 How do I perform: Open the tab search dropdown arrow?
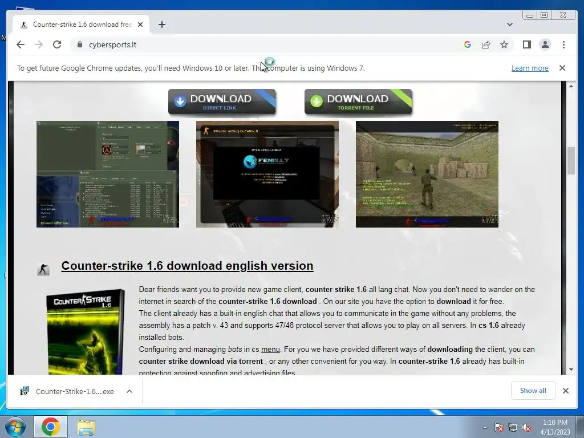(x=509, y=25)
